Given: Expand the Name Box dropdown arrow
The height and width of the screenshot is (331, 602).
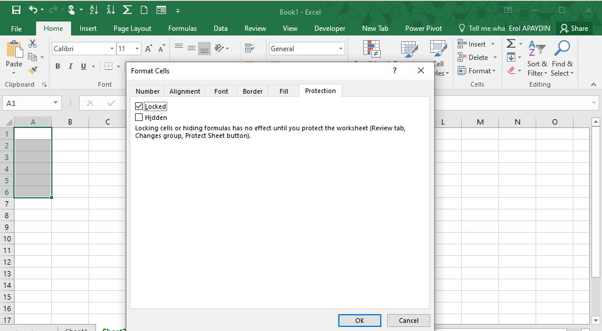Looking at the screenshot, I should (56, 103).
